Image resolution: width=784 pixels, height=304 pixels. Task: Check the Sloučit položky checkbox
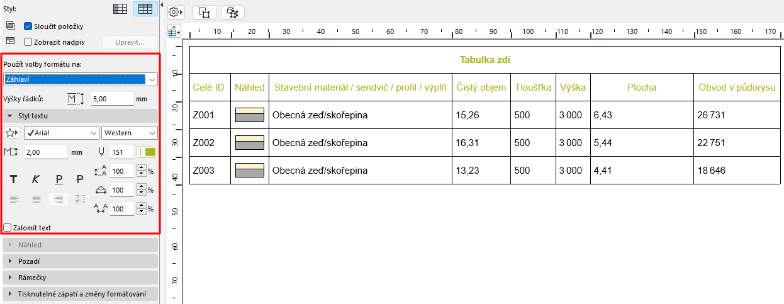point(28,26)
